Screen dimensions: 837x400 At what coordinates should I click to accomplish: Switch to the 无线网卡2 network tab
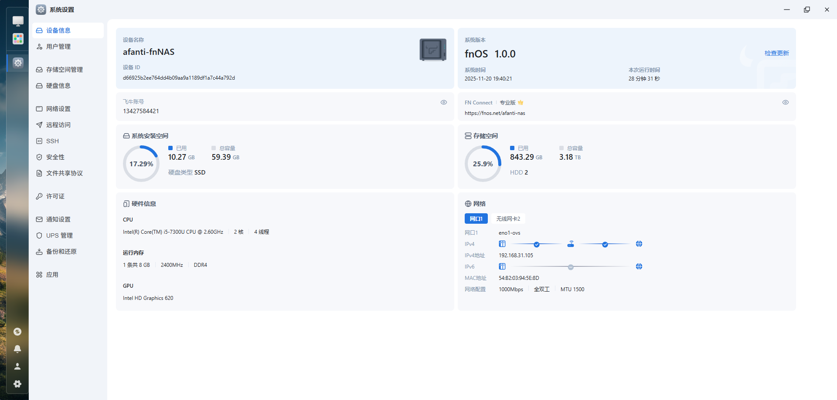tap(508, 218)
